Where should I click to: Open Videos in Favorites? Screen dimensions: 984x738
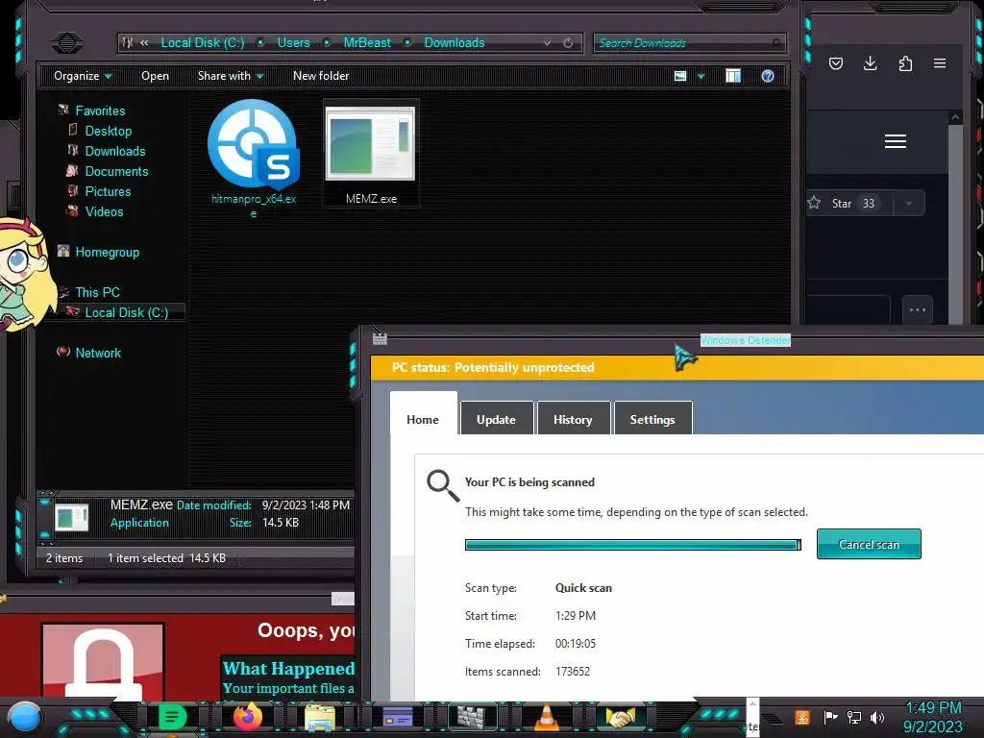(104, 211)
